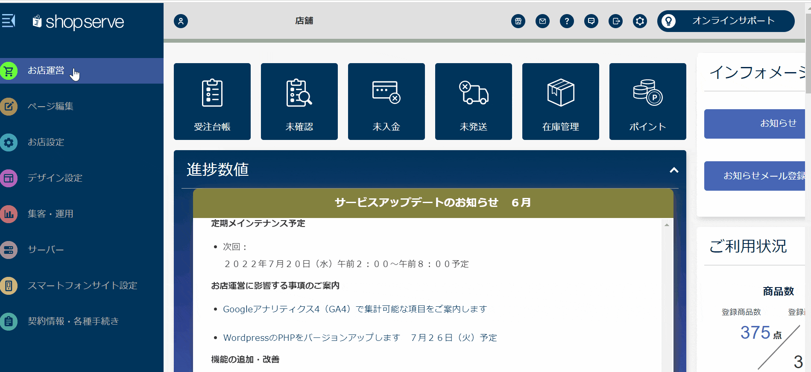Open the user account icon
The image size is (811, 372).
pyautogui.click(x=181, y=21)
